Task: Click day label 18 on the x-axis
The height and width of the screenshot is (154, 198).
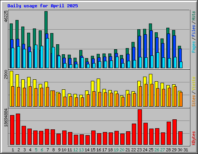Action: click(x=110, y=150)
